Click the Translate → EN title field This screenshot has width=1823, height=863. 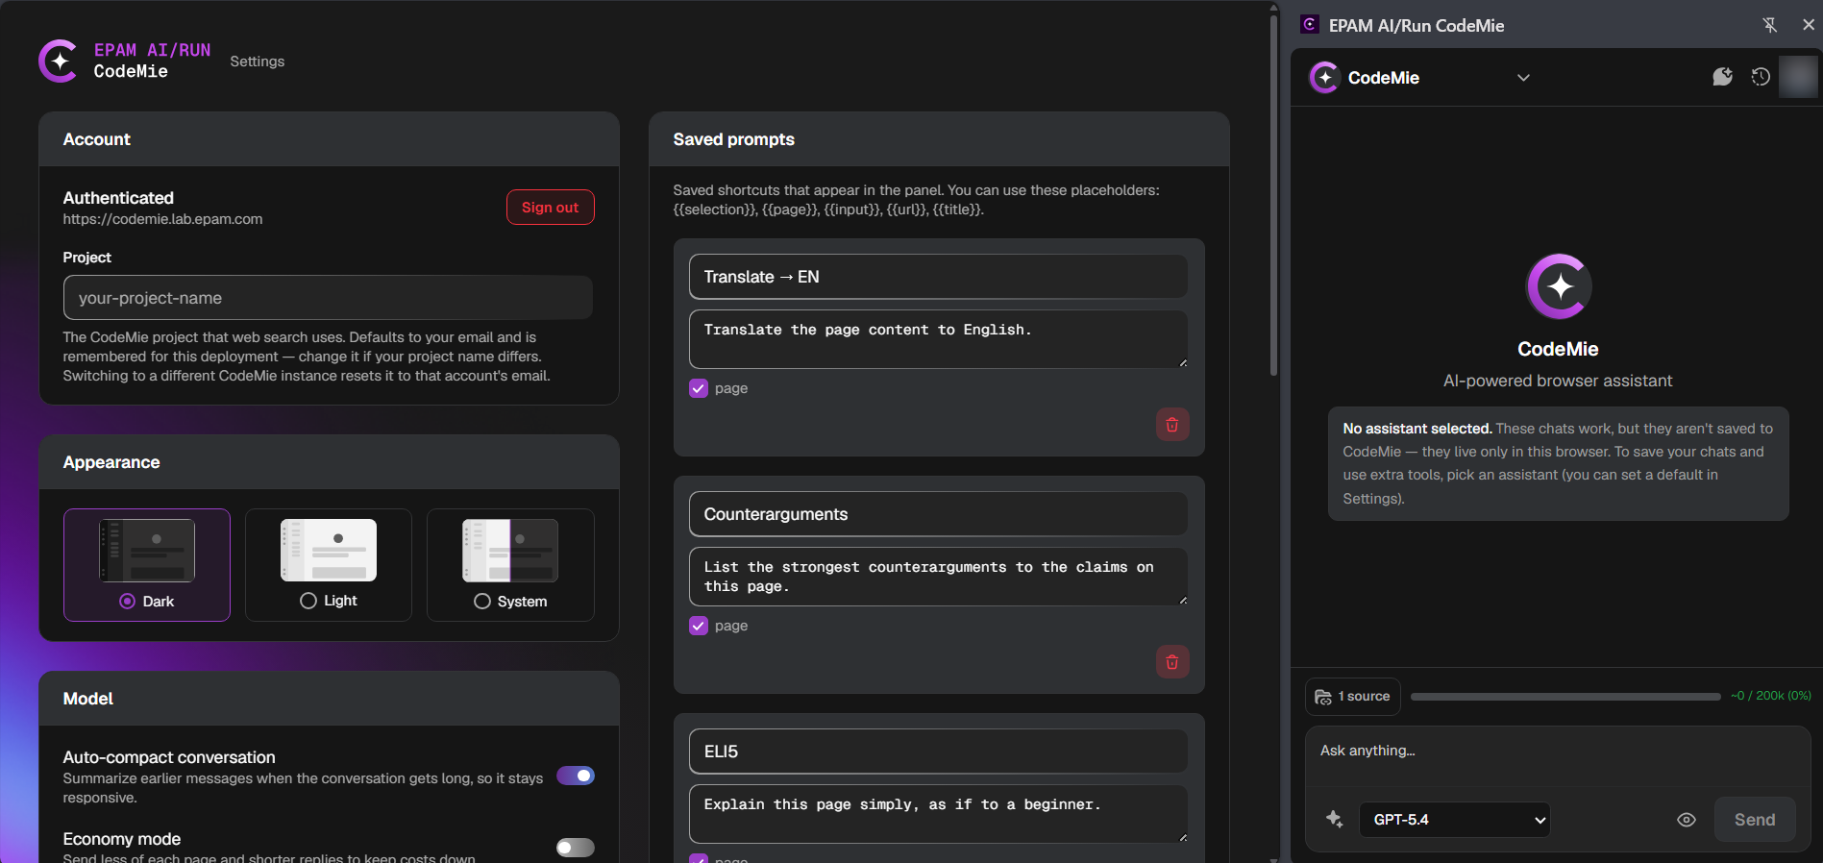pyautogui.click(x=938, y=277)
